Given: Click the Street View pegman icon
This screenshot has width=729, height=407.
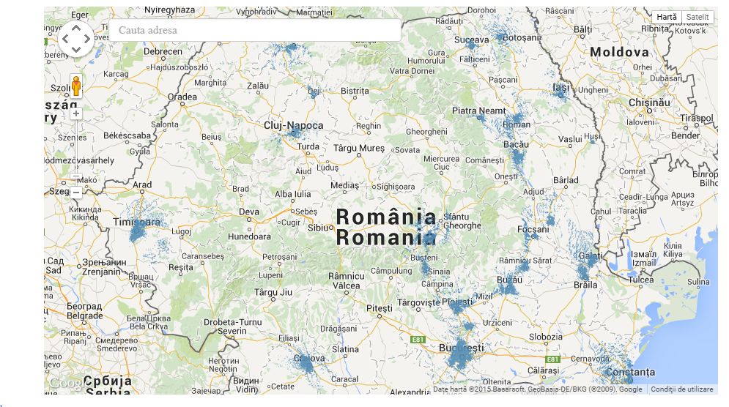Looking at the screenshot, I should [x=76, y=86].
